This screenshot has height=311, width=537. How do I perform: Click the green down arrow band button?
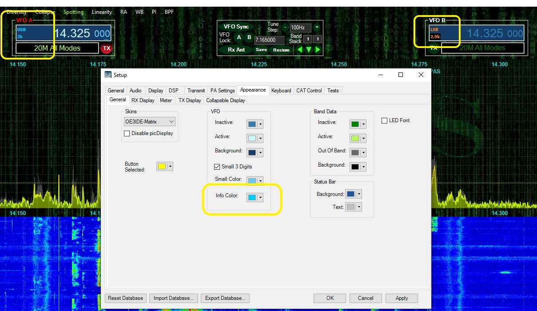tap(309, 50)
